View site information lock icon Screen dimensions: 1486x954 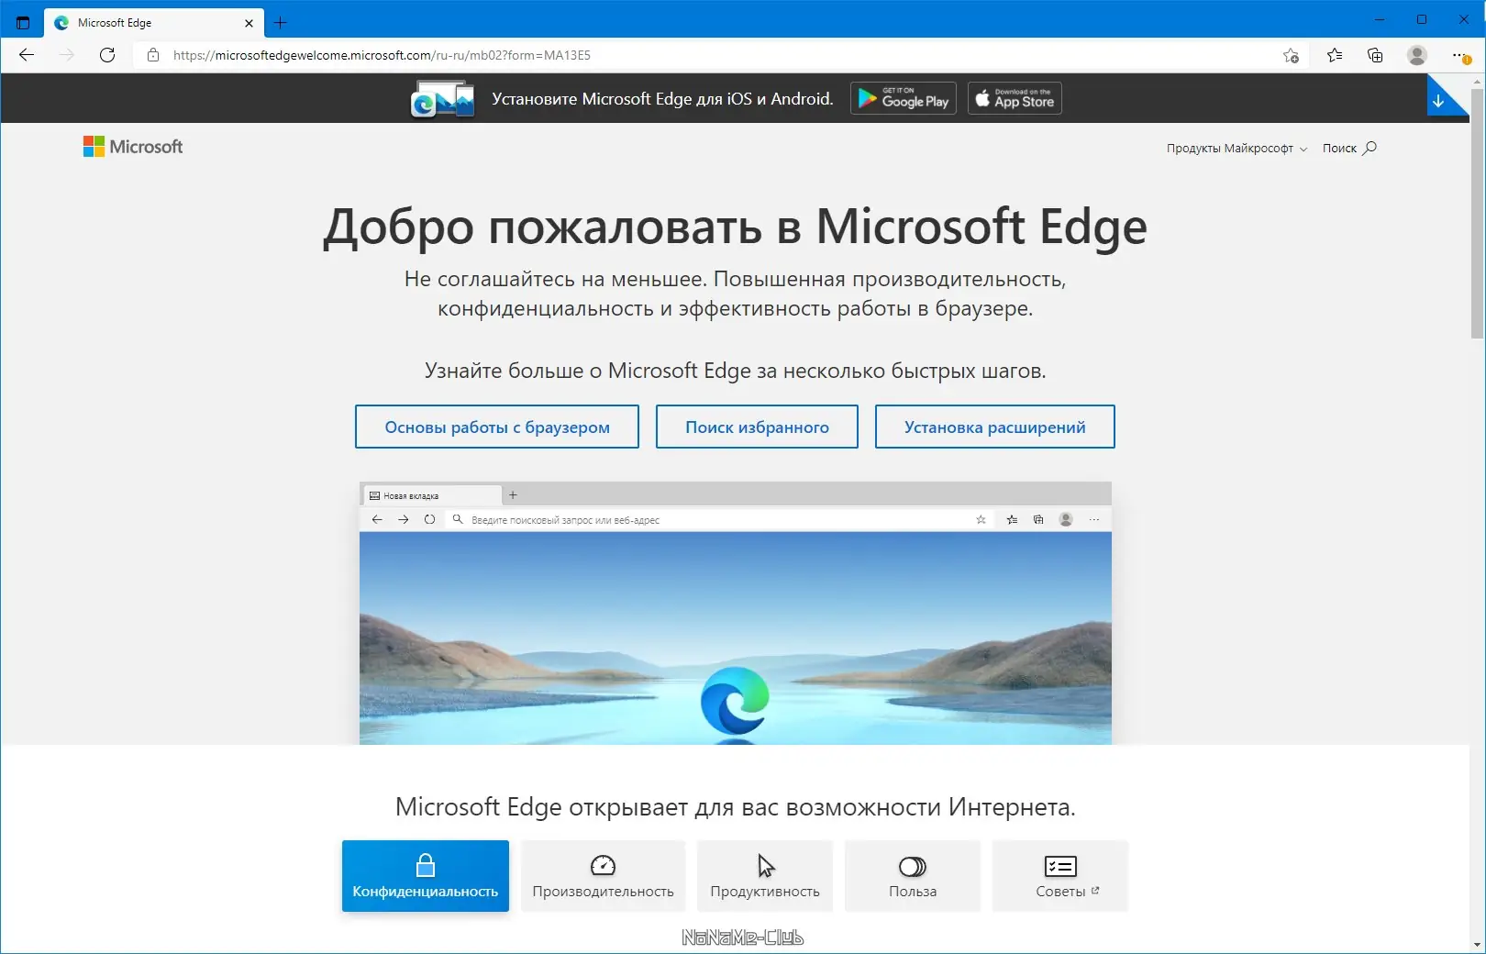pos(153,55)
